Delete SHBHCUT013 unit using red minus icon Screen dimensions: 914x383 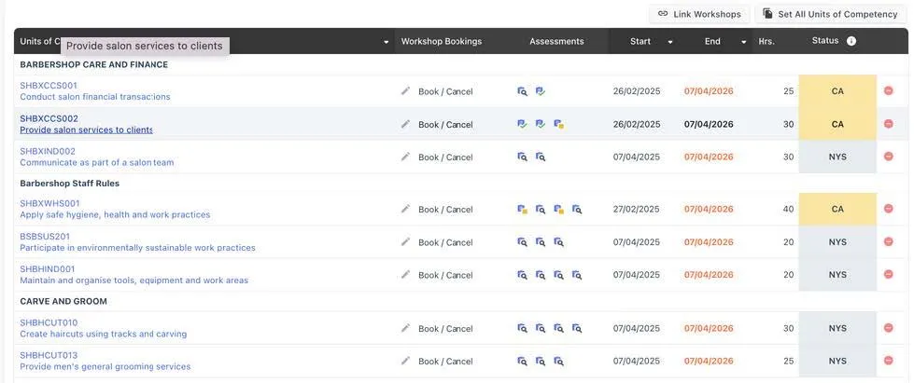click(x=888, y=362)
